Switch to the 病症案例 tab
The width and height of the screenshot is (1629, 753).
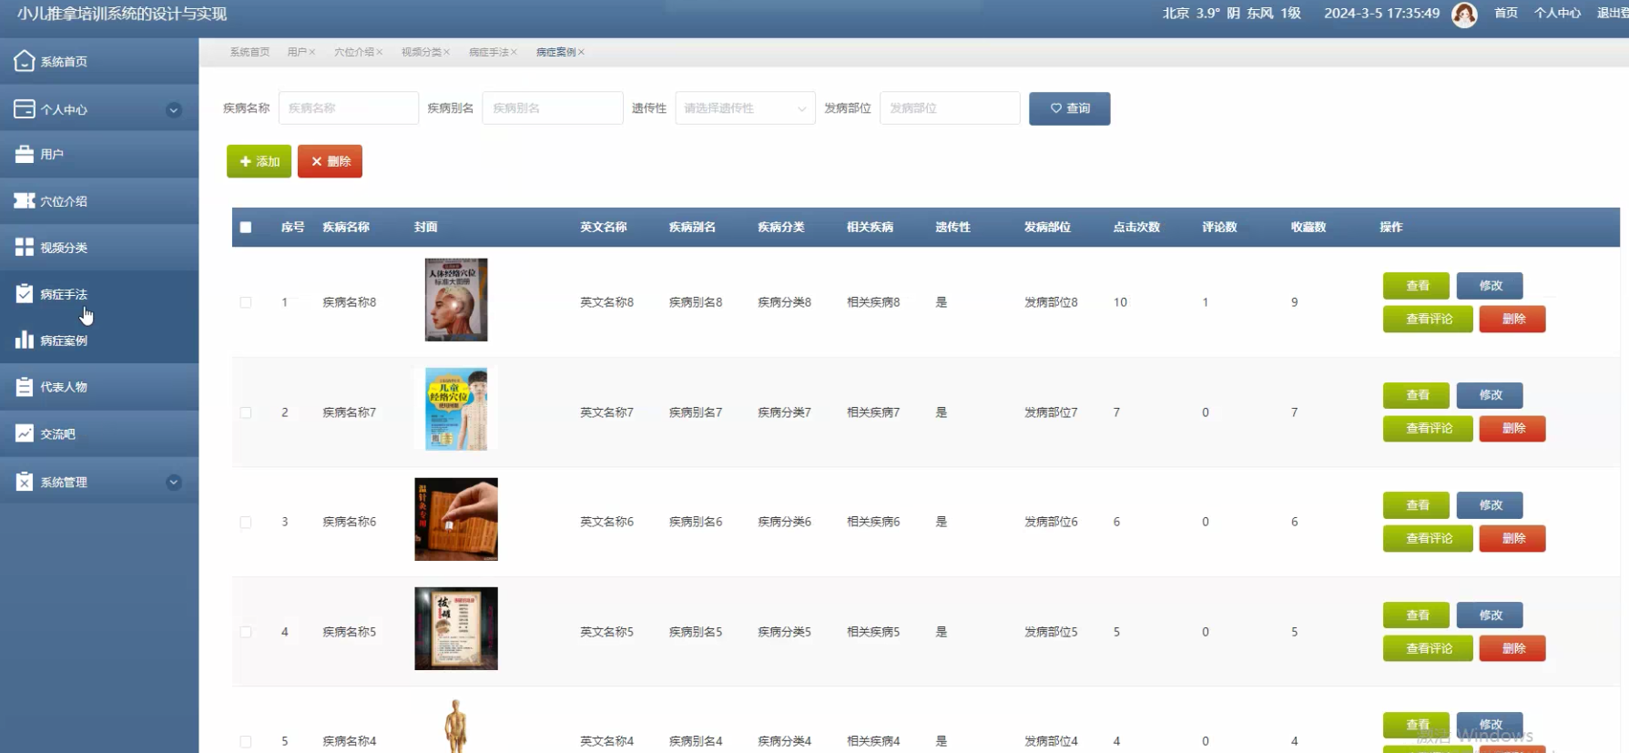tap(555, 52)
